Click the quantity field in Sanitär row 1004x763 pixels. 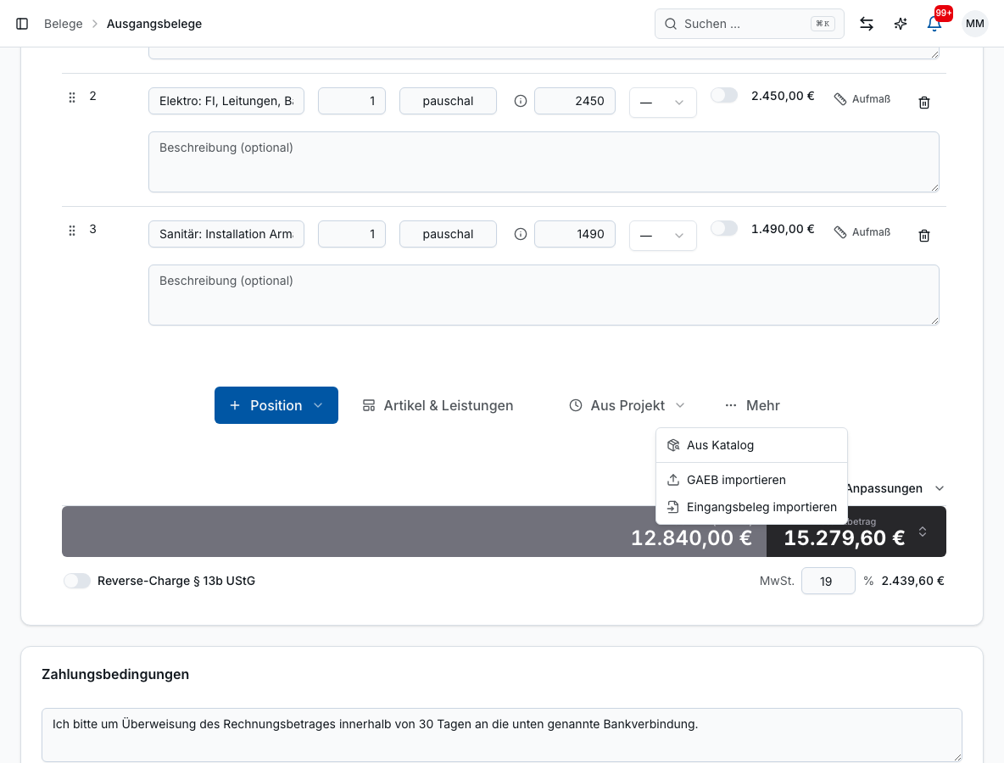tap(352, 234)
